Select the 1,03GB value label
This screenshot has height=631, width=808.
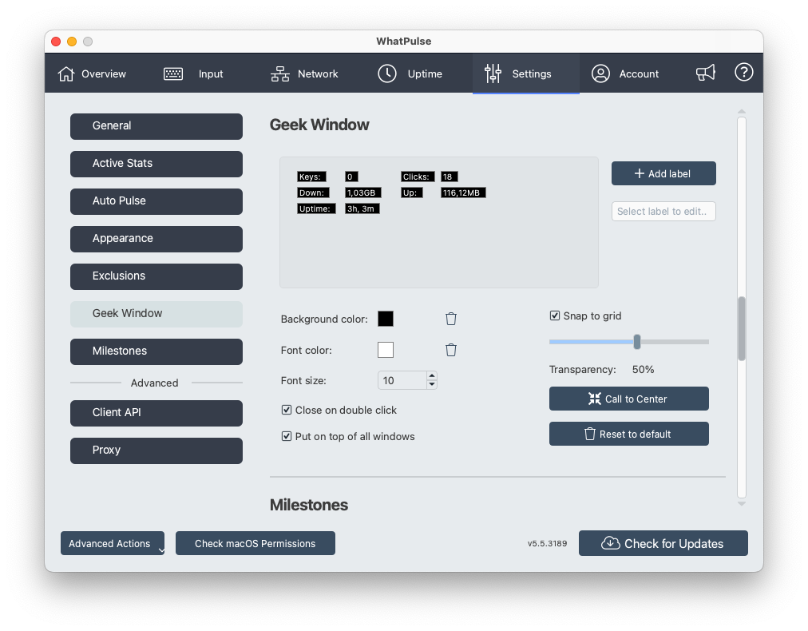pos(362,192)
